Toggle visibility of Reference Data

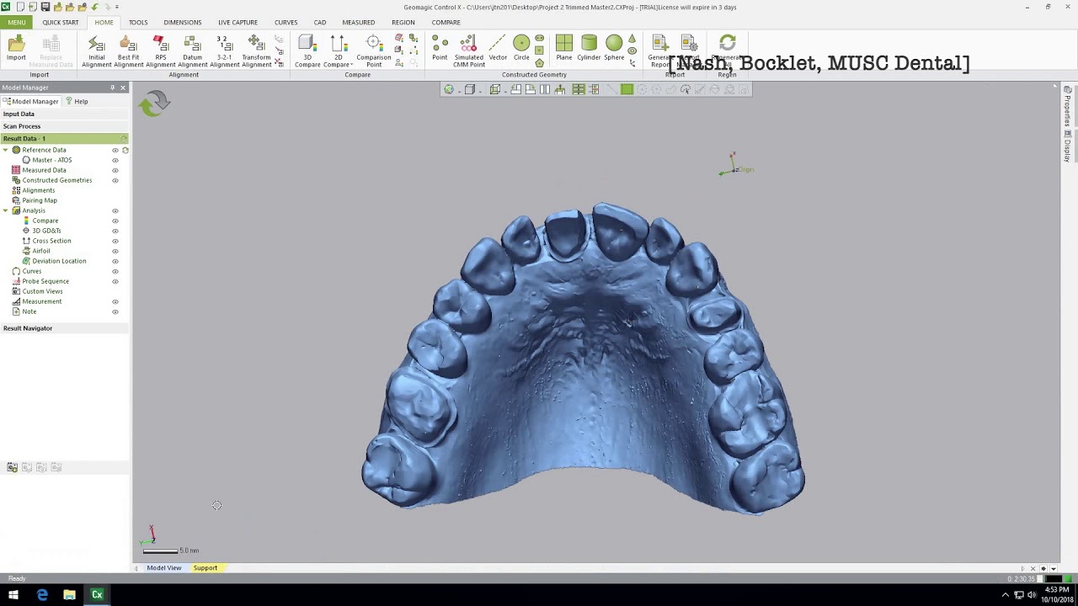(115, 150)
